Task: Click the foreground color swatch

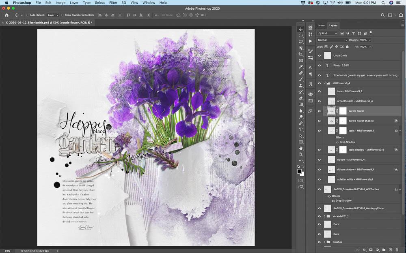Action: pyautogui.click(x=300, y=171)
